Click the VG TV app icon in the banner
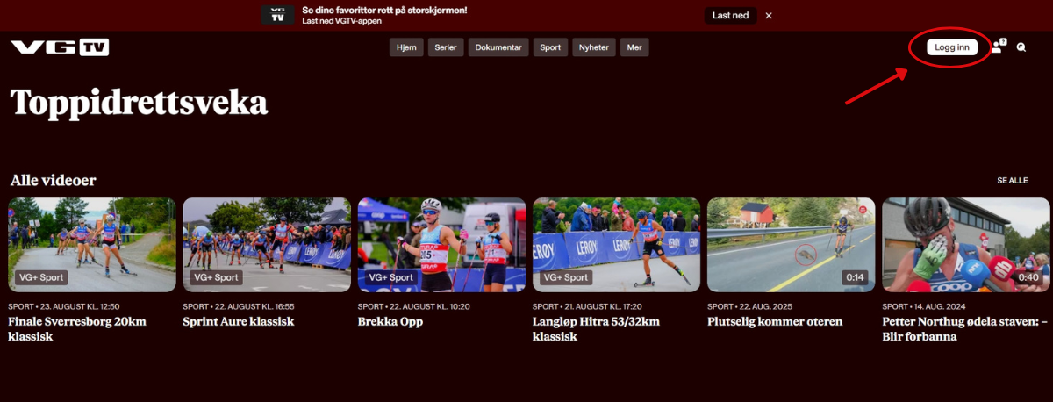Screen dimensions: 1053x402 277,15
